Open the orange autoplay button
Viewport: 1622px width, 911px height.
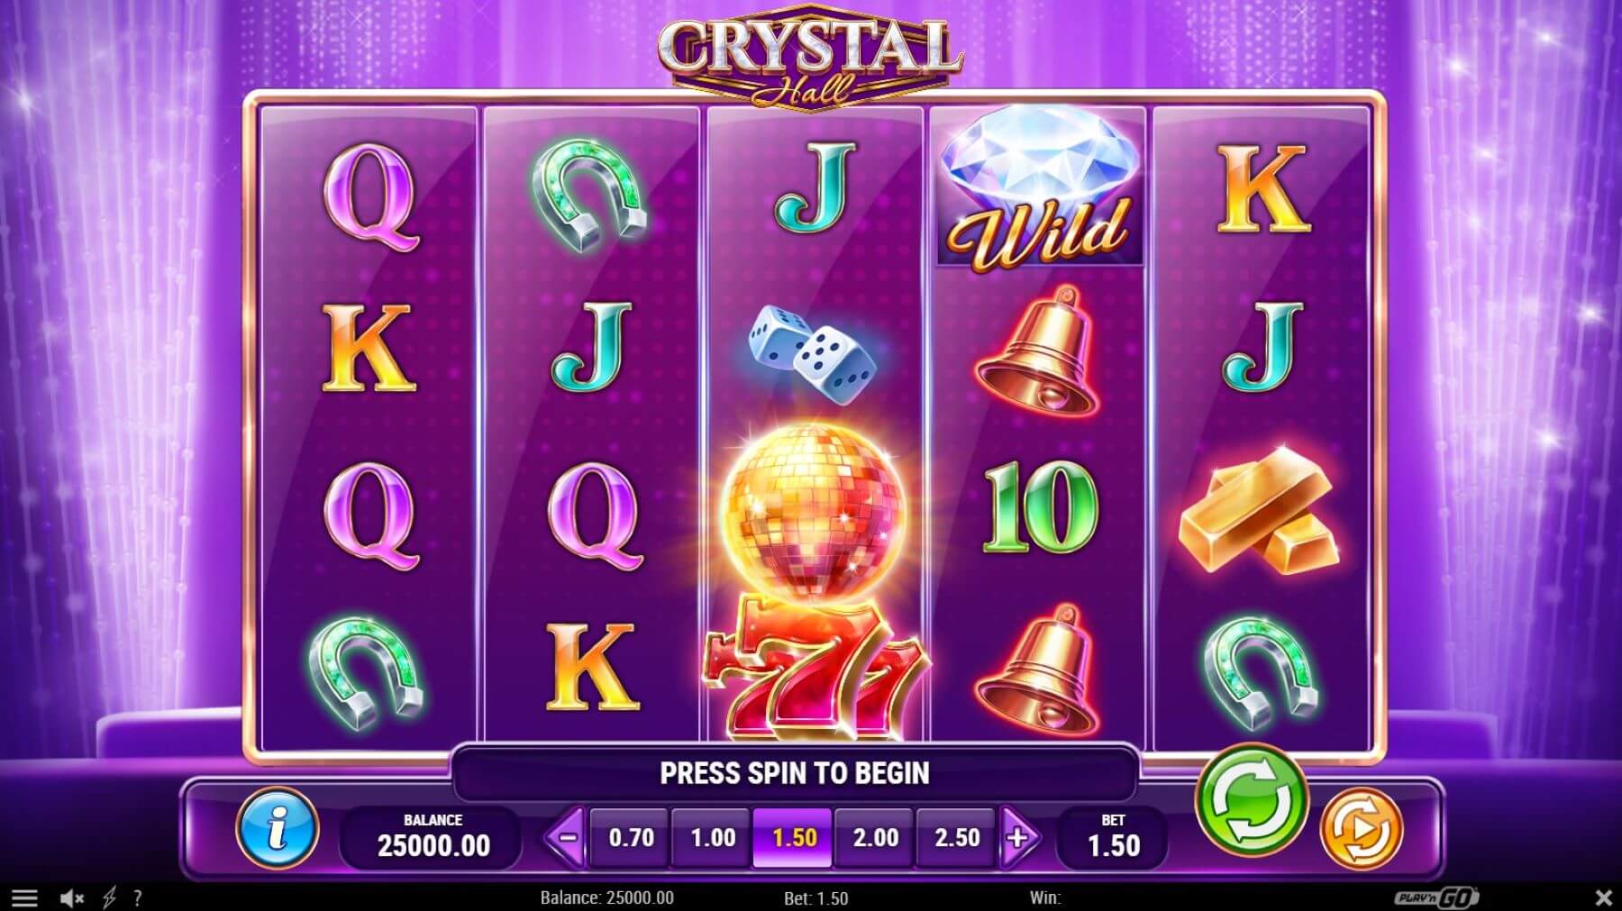point(1362,828)
